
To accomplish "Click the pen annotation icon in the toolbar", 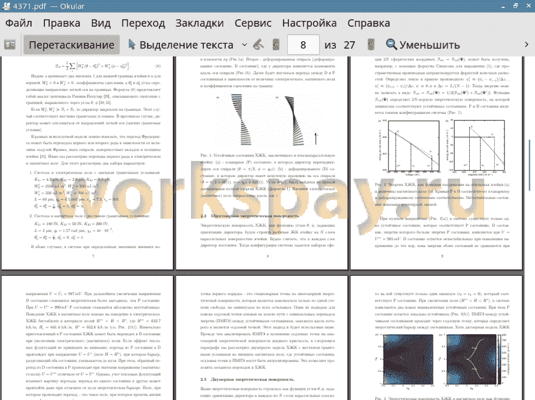I will [258, 45].
